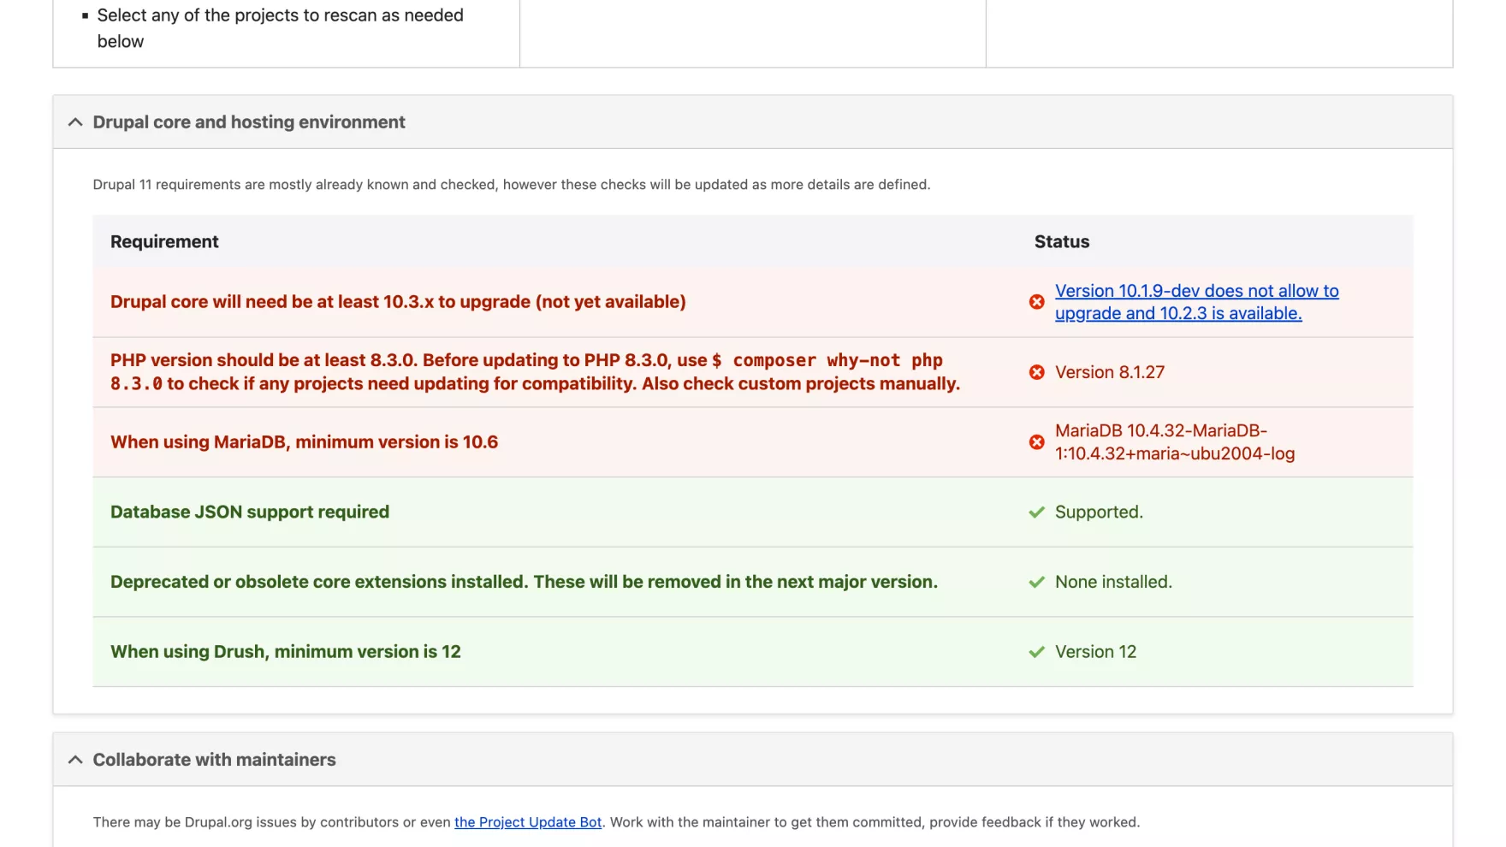Click the MariaDB 10.4.32 status value
Viewport: 1506px width, 847px height.
point(1175,442)
